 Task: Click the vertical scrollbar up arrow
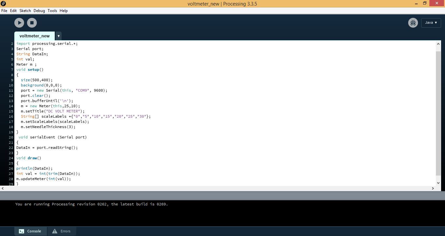(438, 44)
